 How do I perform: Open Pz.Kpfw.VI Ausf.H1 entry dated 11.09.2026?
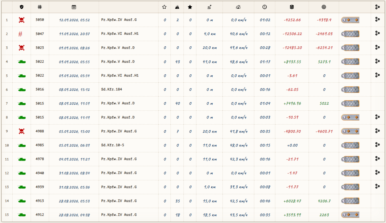[120, 34]
